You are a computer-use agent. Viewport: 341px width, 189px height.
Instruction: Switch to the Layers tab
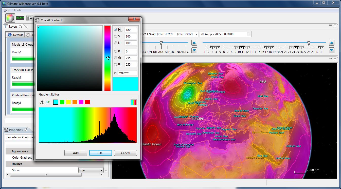[x=13, y=26]
